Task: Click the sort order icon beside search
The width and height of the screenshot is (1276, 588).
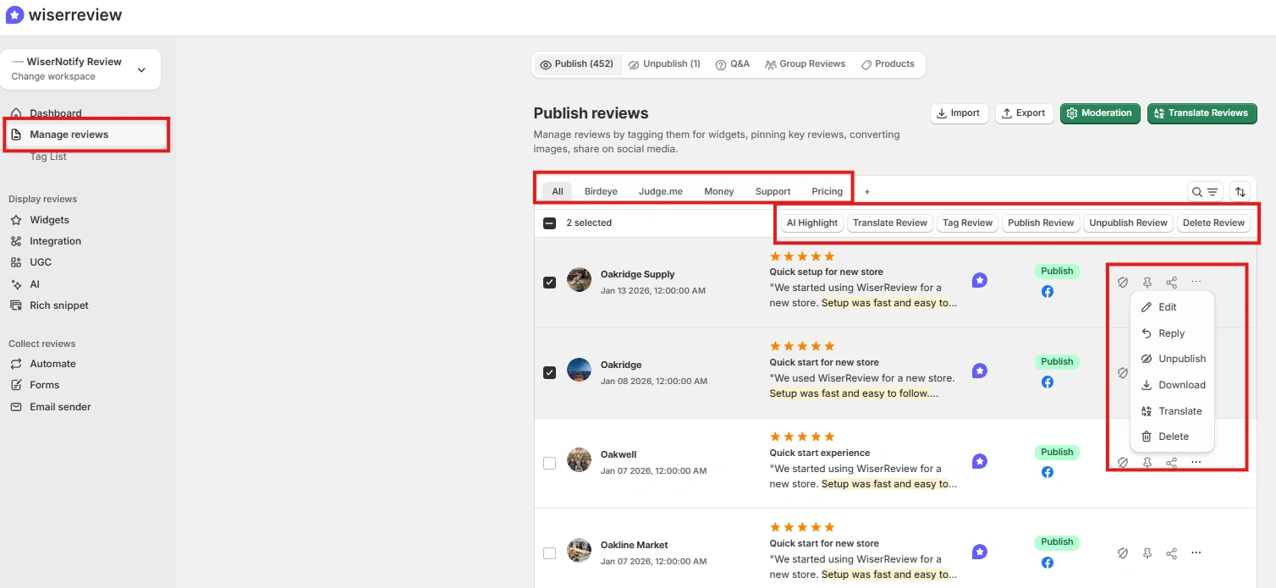Action: [x=1240, y=192]
